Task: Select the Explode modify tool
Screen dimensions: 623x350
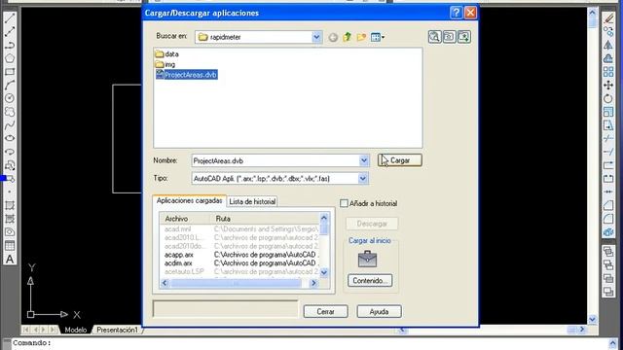Action: (608, 232)
